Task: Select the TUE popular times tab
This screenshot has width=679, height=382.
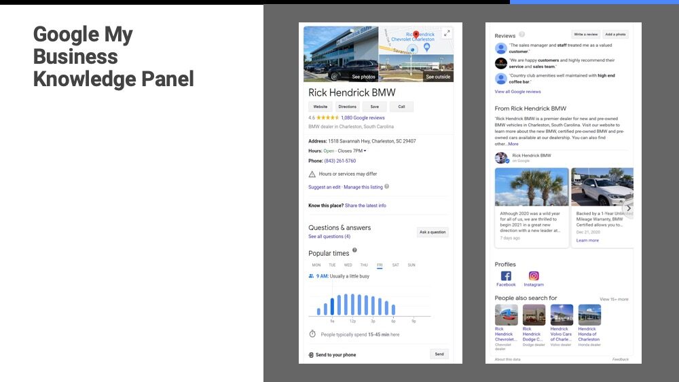Action: [x=332, y=265]
